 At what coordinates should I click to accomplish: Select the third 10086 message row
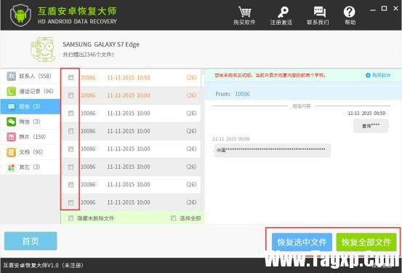(x=131, y=114)
